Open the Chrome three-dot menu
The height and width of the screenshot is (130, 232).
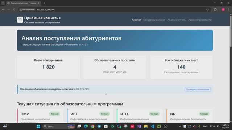point(229,9)
